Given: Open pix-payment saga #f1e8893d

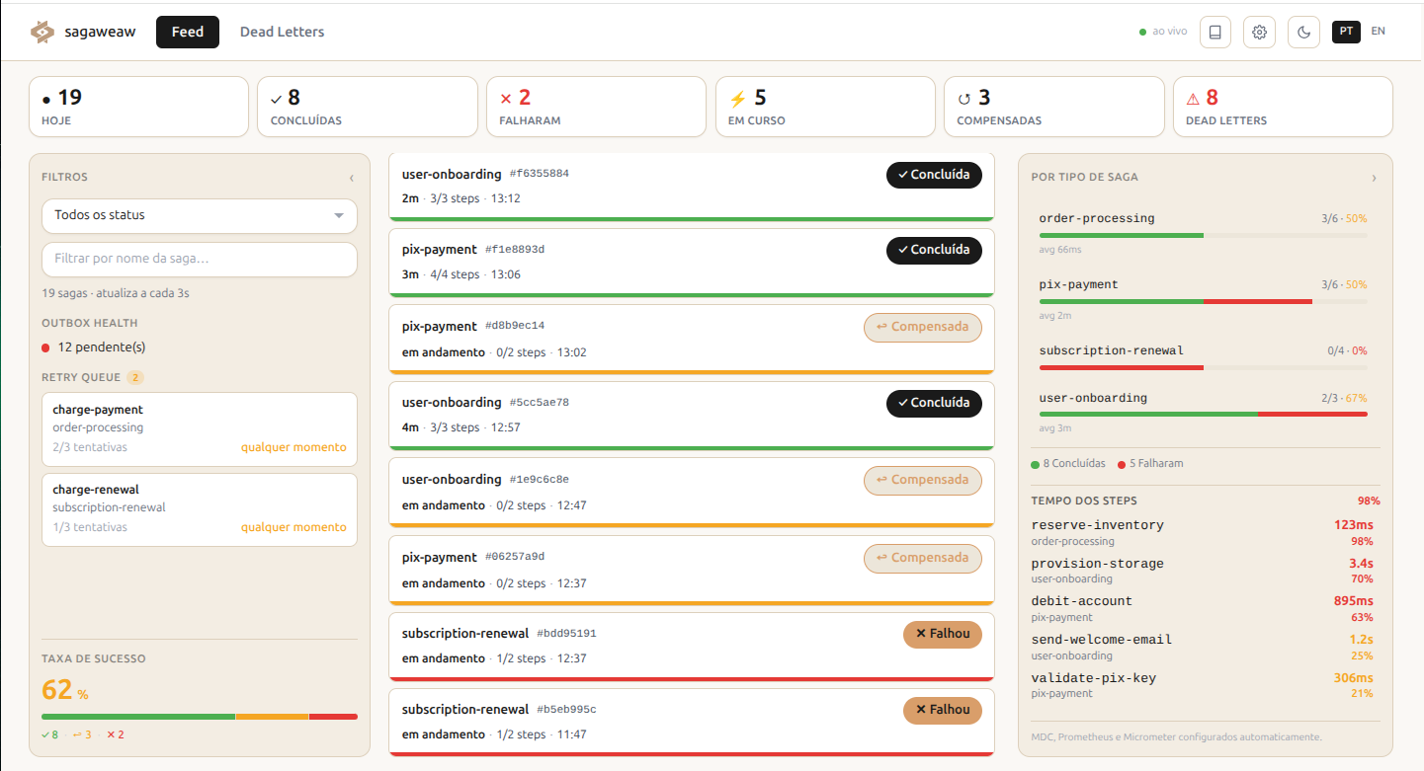Looking at the screenshot, I should click(x=692, y=262).
